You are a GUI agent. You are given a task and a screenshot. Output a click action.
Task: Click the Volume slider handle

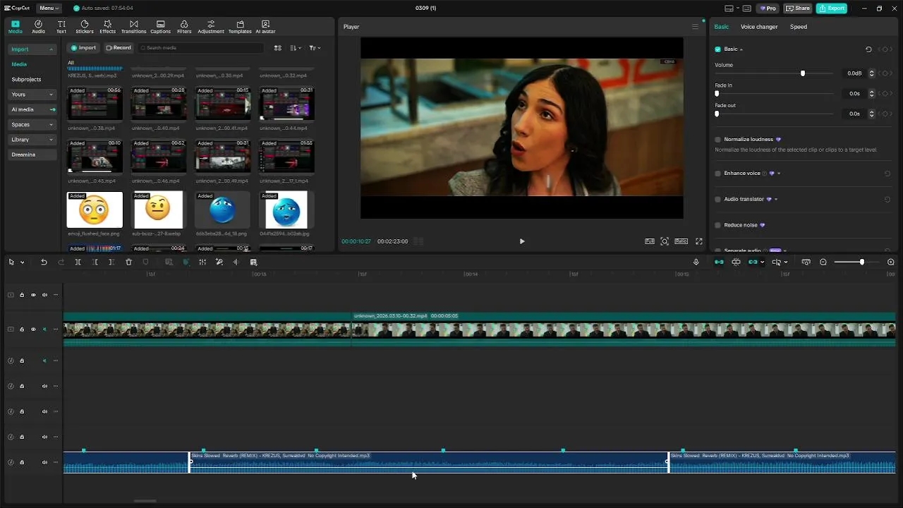tap(802, 73)
